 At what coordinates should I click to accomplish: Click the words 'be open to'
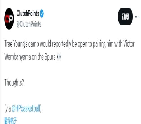(x=82, y=44)
